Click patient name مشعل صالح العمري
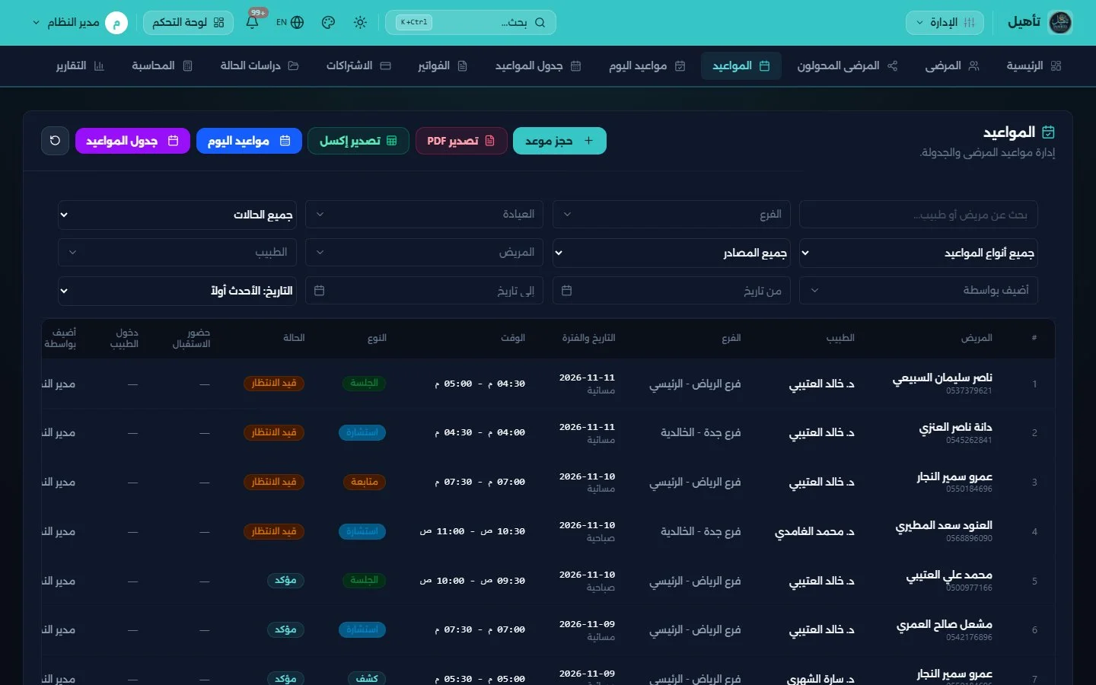The height and width of the screenshot is (685, 1096). pyautogui.click(x=945, y=624)
